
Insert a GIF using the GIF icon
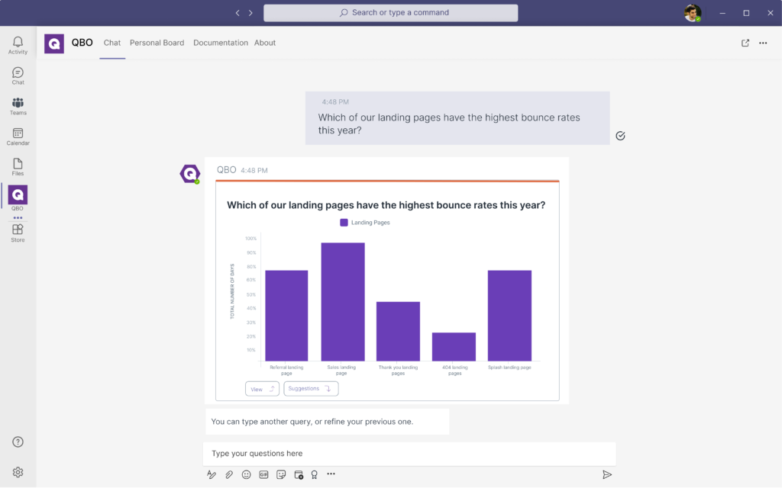coord(263,474)
